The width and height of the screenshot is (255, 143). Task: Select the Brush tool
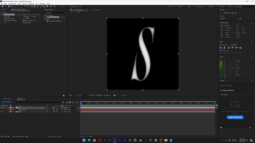pos(41,6)
